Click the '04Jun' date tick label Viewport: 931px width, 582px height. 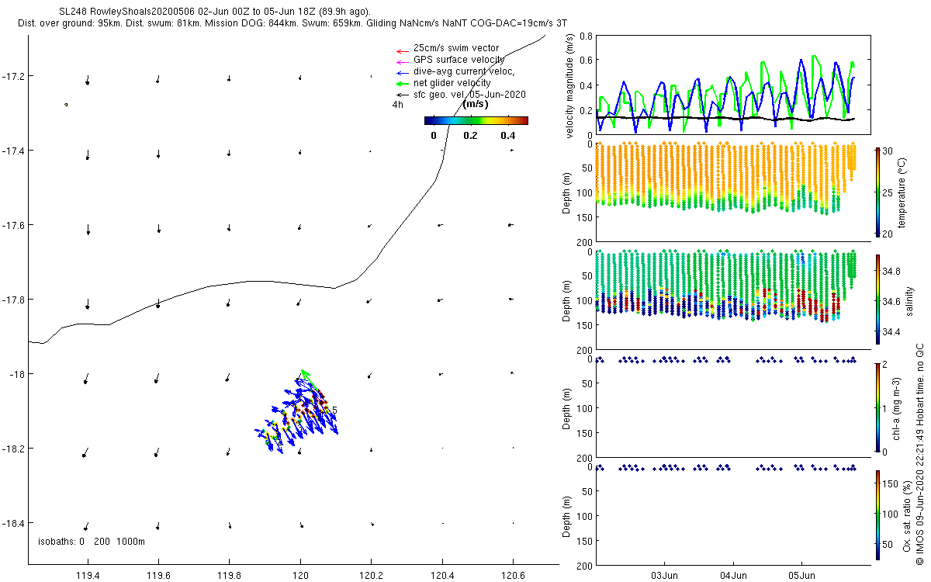733,575
